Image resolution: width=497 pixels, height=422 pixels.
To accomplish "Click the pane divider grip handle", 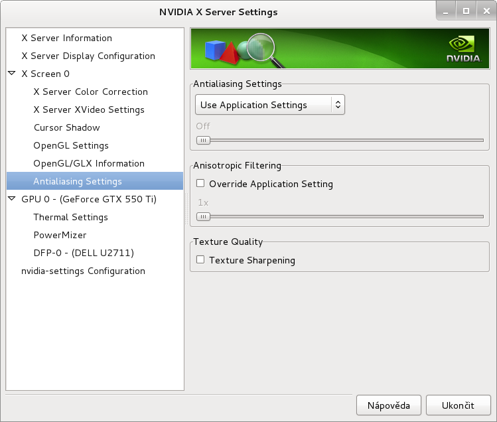I will click(186, 209).
